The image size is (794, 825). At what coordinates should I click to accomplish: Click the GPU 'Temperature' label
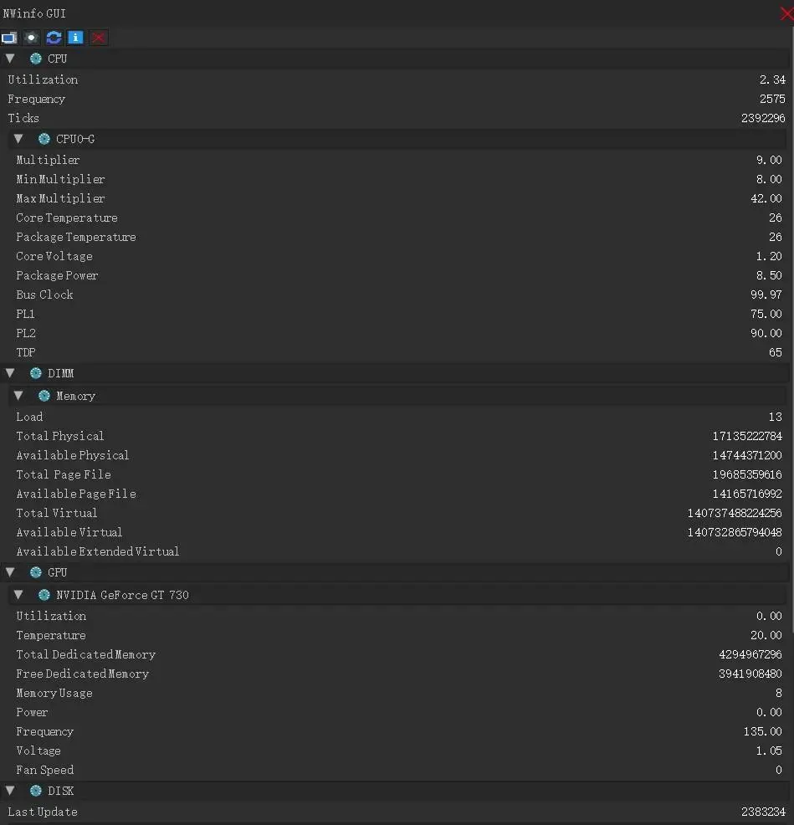(51, 635)
